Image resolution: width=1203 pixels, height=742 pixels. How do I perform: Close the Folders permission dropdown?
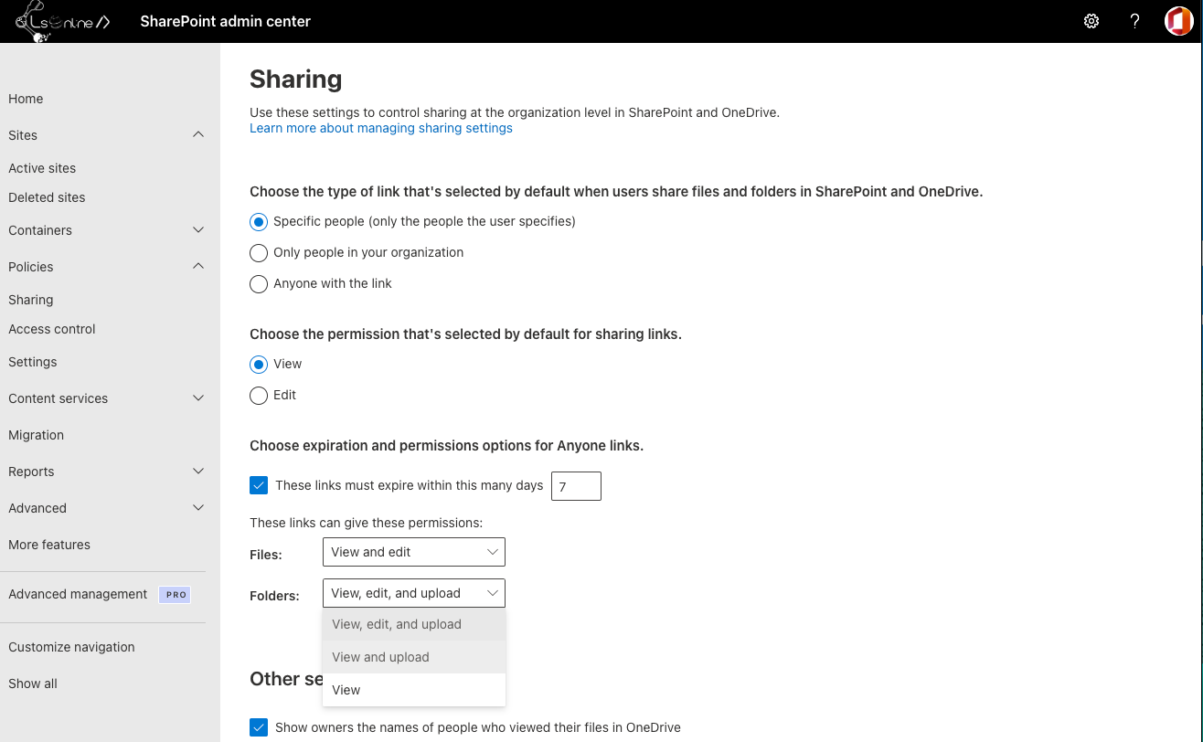tap(414, 593)
